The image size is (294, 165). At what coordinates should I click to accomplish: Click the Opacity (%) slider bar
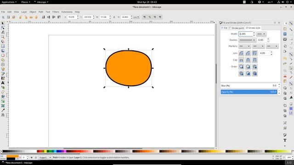click(x=249, y=92)
